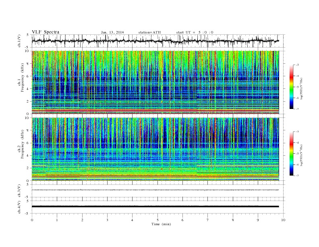Click the "Time (min)" x-axis label
319x247 pixels.
pyautogui.click(x=161, y=224)
